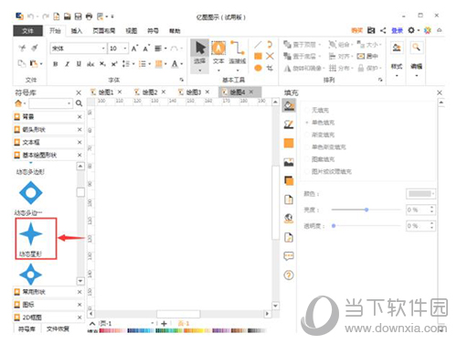Pick the line drawing tool

(x=258, y=45)
